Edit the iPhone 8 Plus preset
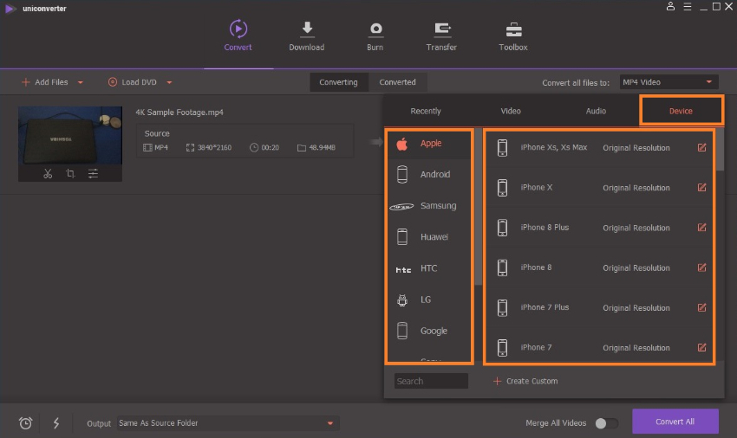737x438 pixels. (x=701, y=227)
